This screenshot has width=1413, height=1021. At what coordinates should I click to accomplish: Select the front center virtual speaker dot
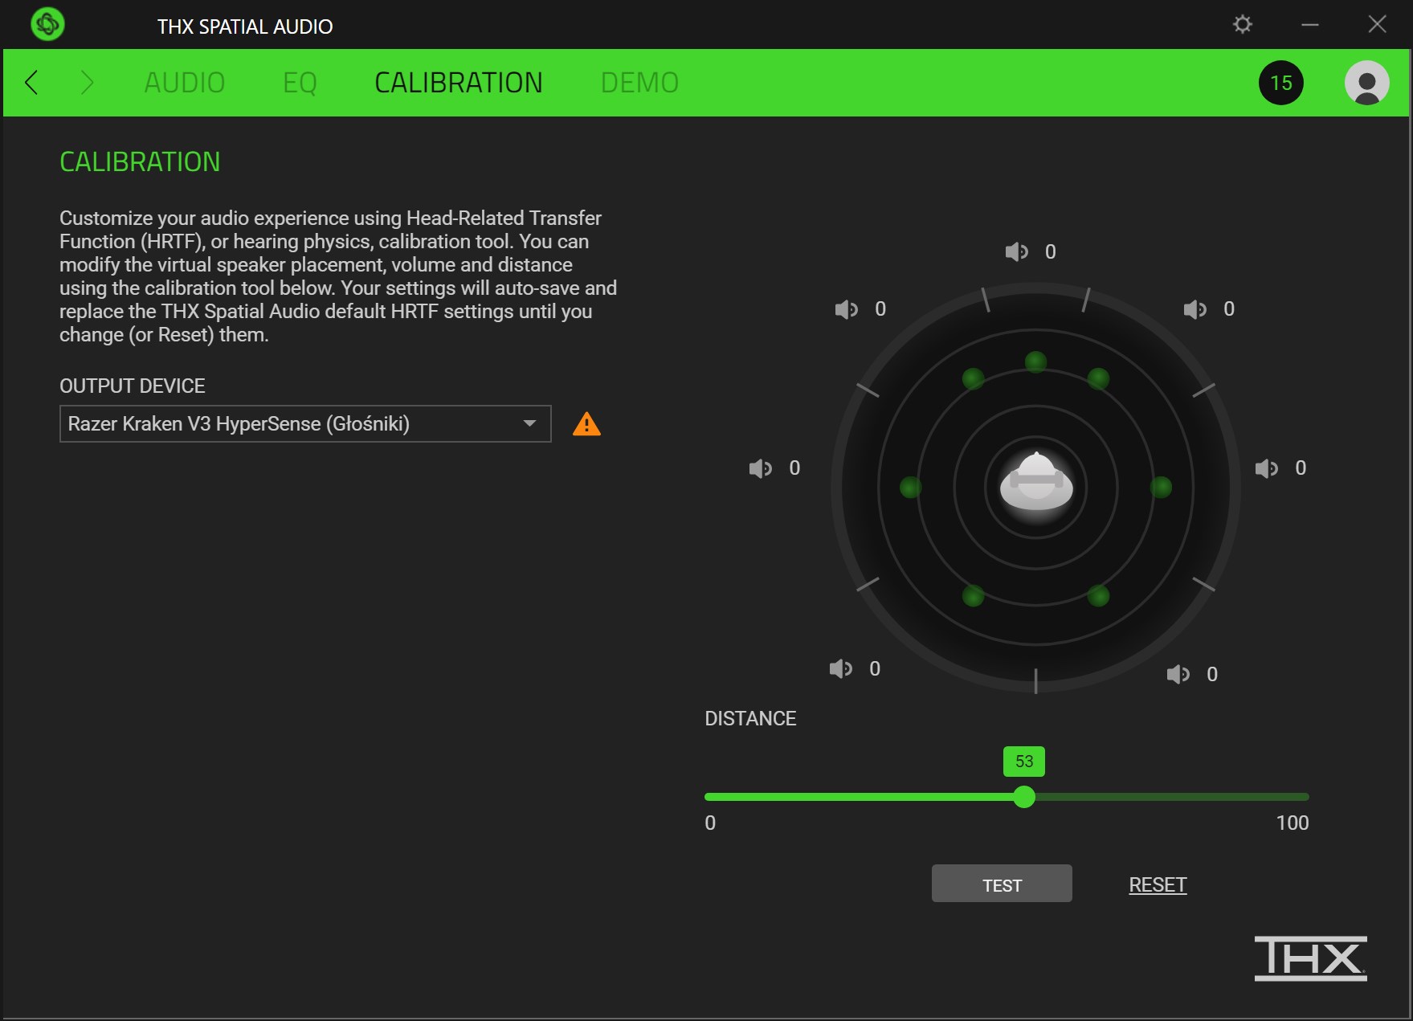(x=1035, y=361)
